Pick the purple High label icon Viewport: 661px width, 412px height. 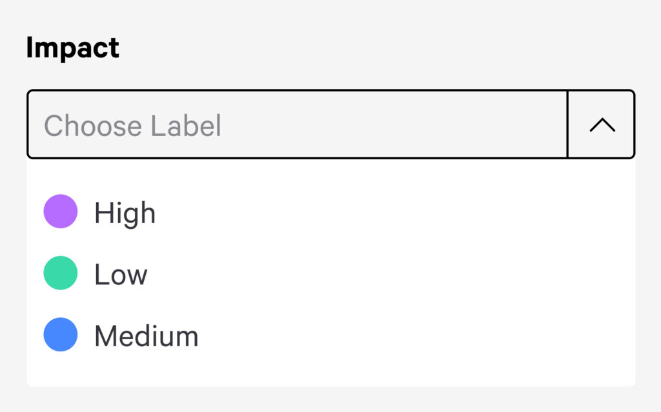point(61,211)
